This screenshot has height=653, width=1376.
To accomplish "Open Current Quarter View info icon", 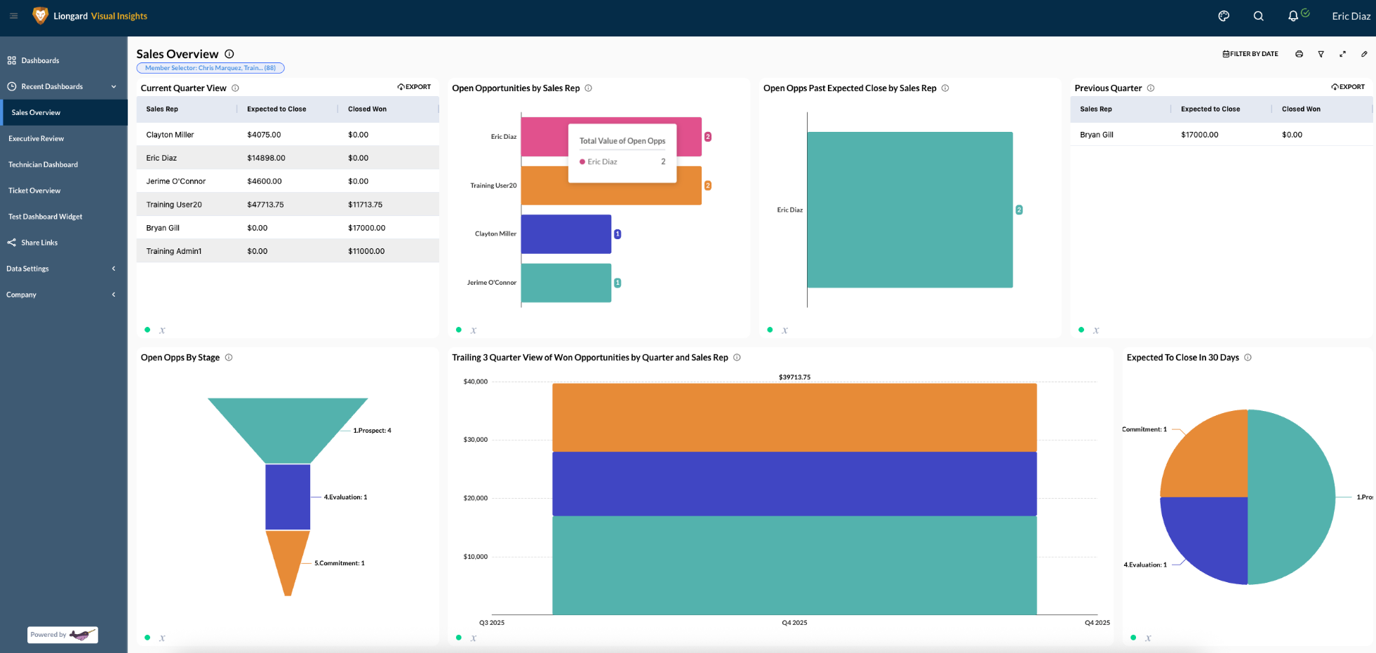I will (x=235, y=88).
